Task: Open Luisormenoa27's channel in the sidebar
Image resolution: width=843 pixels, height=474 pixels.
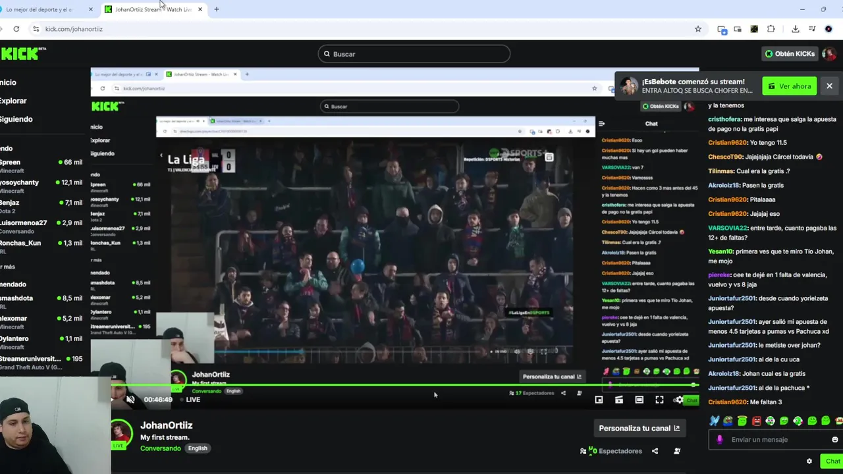Action: [41, 226]
